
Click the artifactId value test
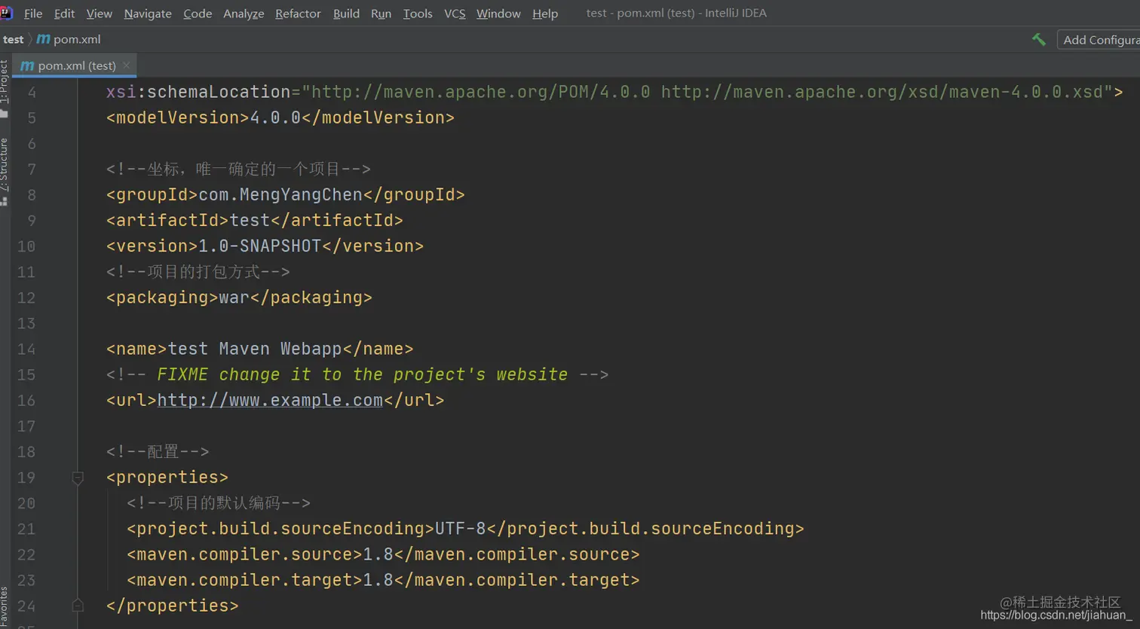tap(250, 220)
